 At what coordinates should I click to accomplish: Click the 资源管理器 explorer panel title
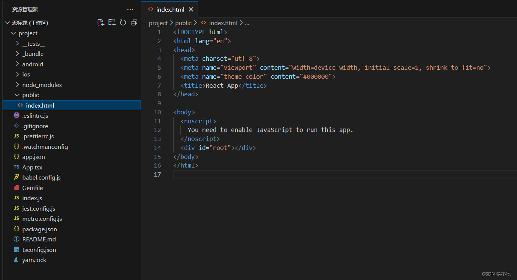tap(25, 9)
